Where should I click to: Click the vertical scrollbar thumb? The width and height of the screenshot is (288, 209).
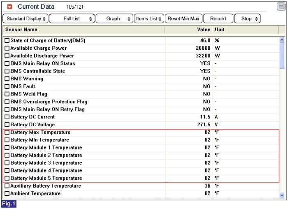tap(282, 55)
